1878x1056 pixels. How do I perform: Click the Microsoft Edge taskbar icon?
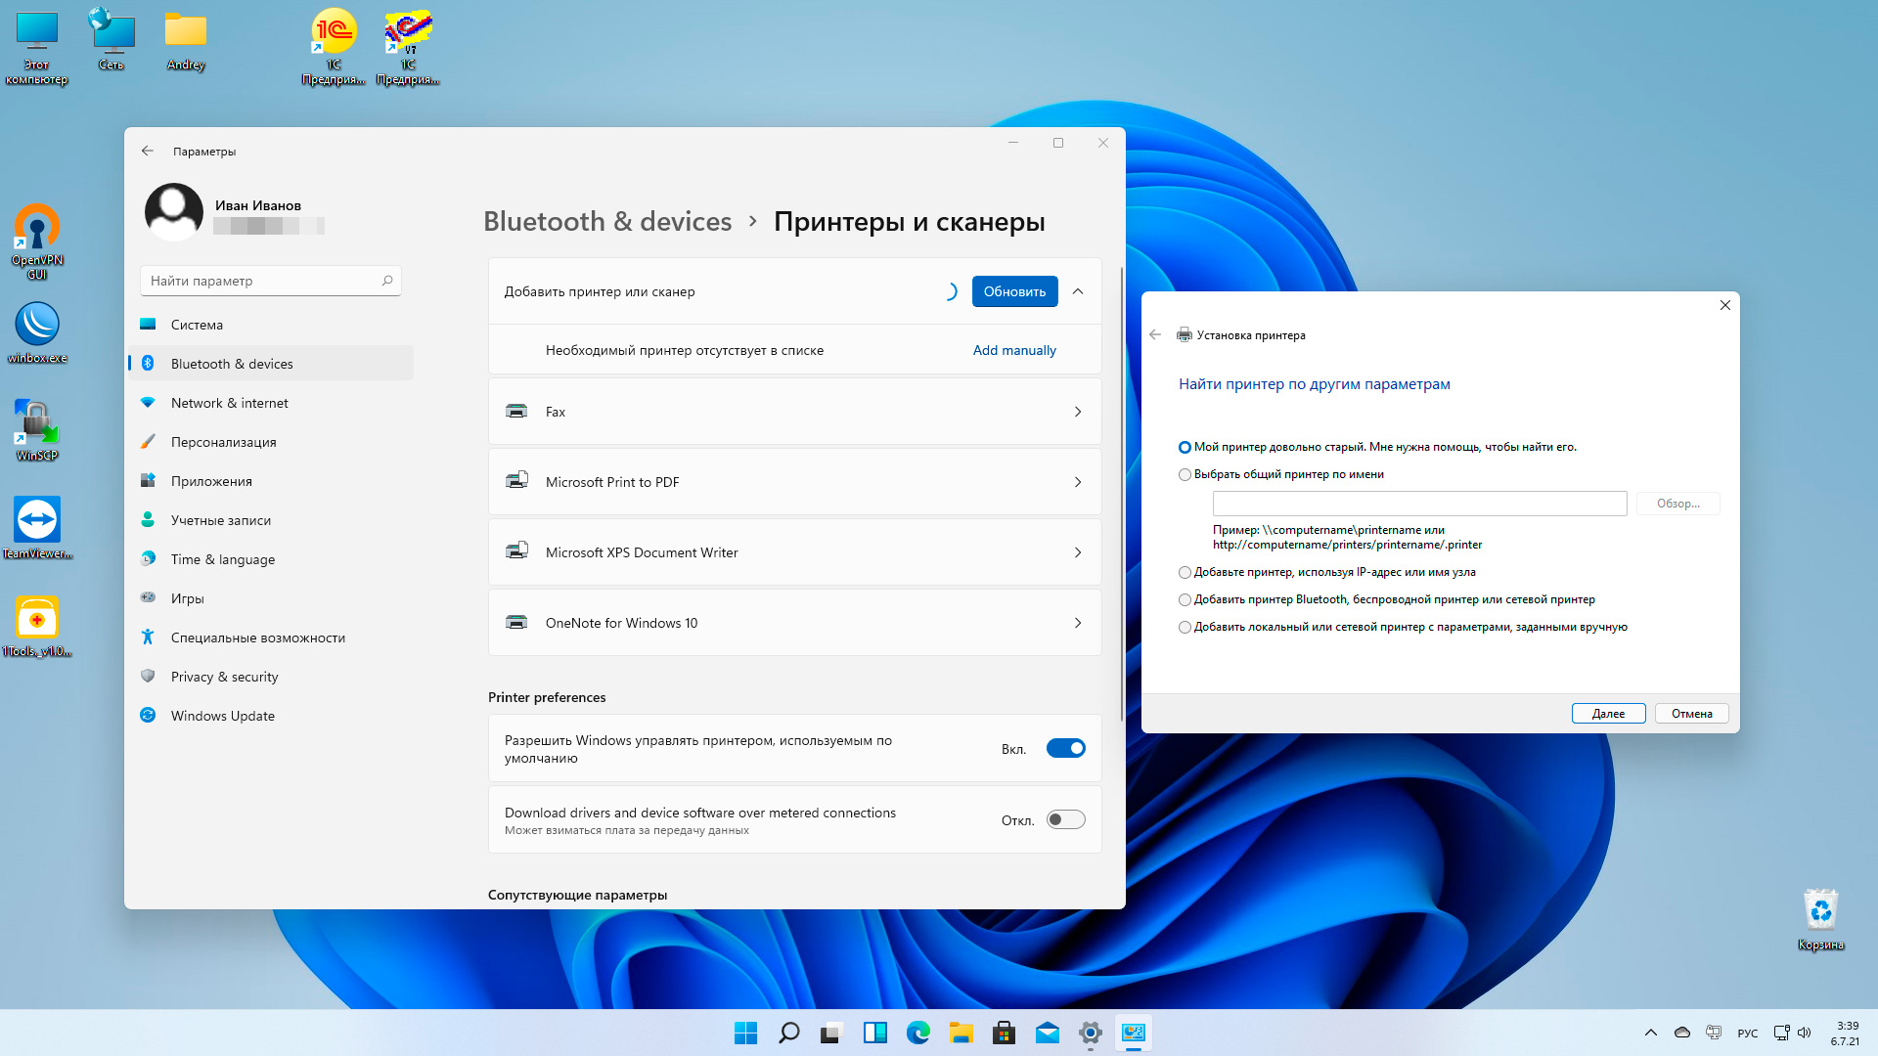pos(917,1033)
